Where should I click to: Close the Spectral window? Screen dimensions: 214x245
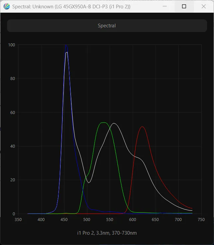click(x=204, y=6)
